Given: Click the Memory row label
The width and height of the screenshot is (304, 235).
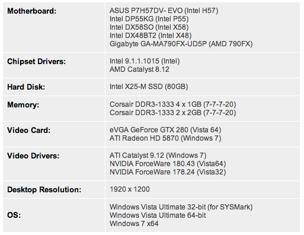Looking at the screenshot, I should click(x=23, y=104).
